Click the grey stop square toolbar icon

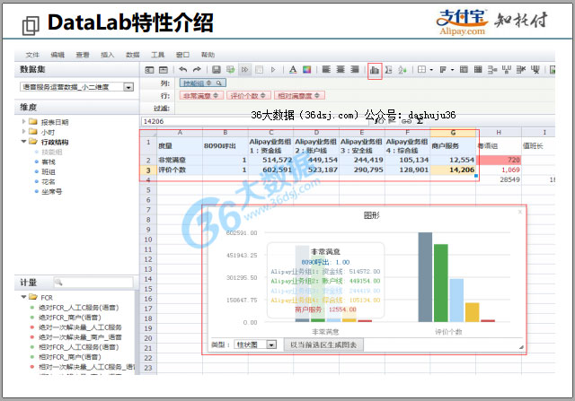[x=259, y=70]
